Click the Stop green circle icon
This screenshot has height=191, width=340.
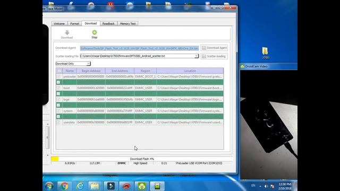coord(95,32)
